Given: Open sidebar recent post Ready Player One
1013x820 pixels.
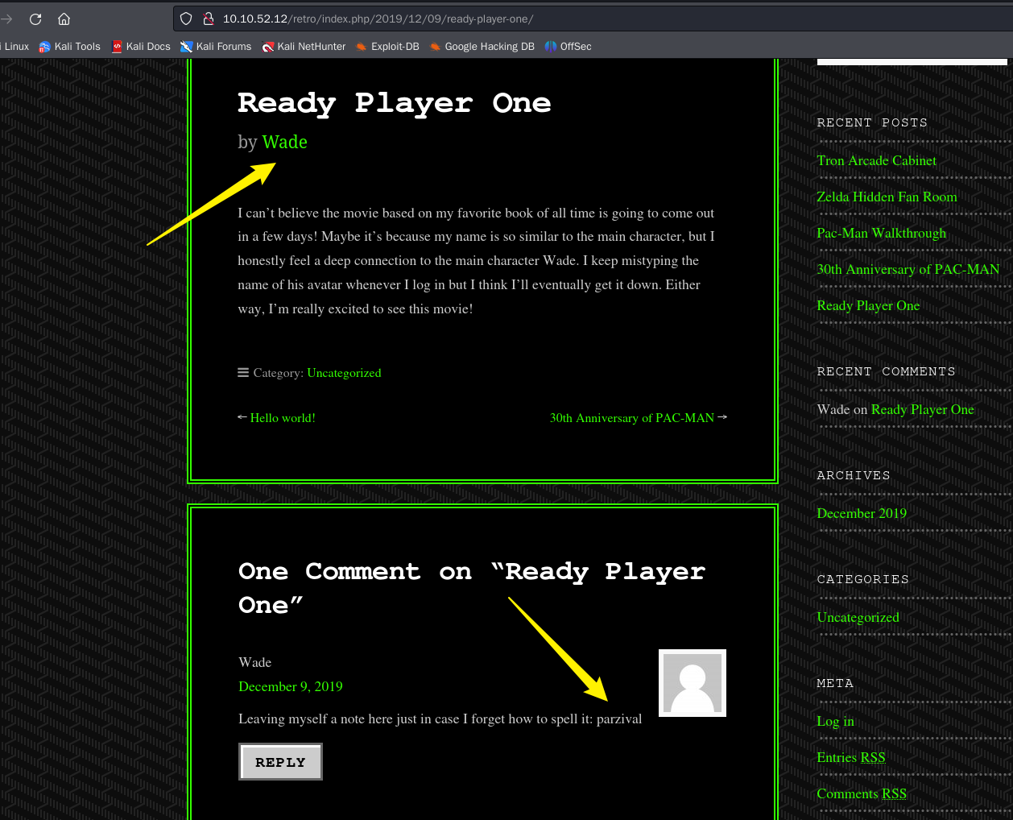Looking at the screenshot, I should [x=868, y=305].
